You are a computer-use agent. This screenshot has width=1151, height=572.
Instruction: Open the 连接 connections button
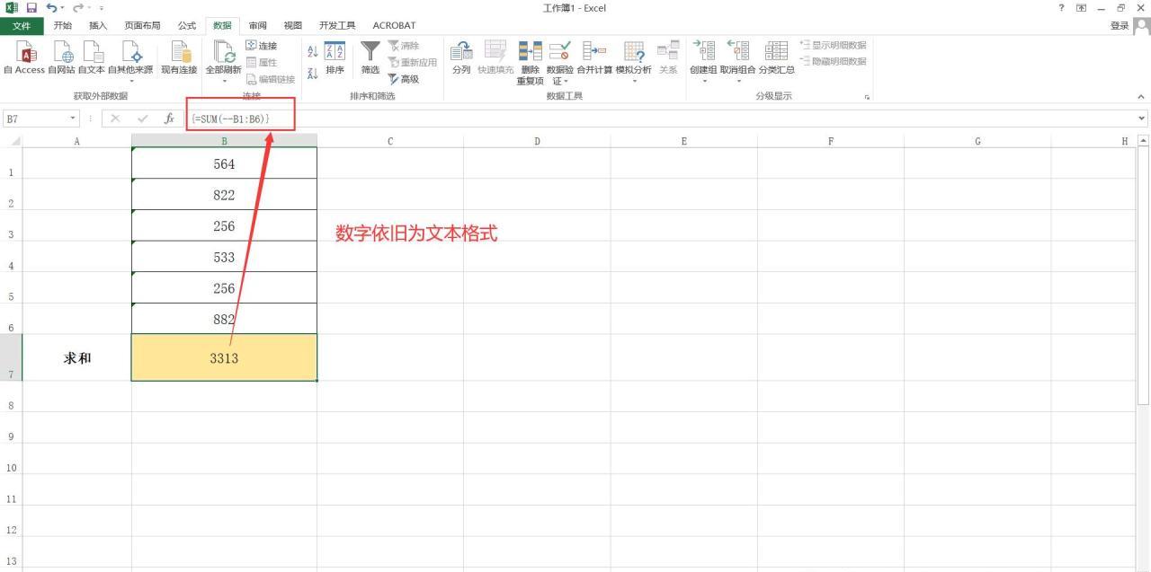pyautogui.click(x=262, y=46)
